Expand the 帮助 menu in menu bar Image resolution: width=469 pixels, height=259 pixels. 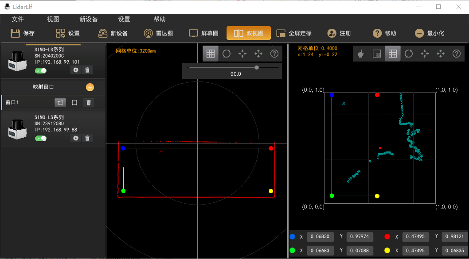(160, 19)
